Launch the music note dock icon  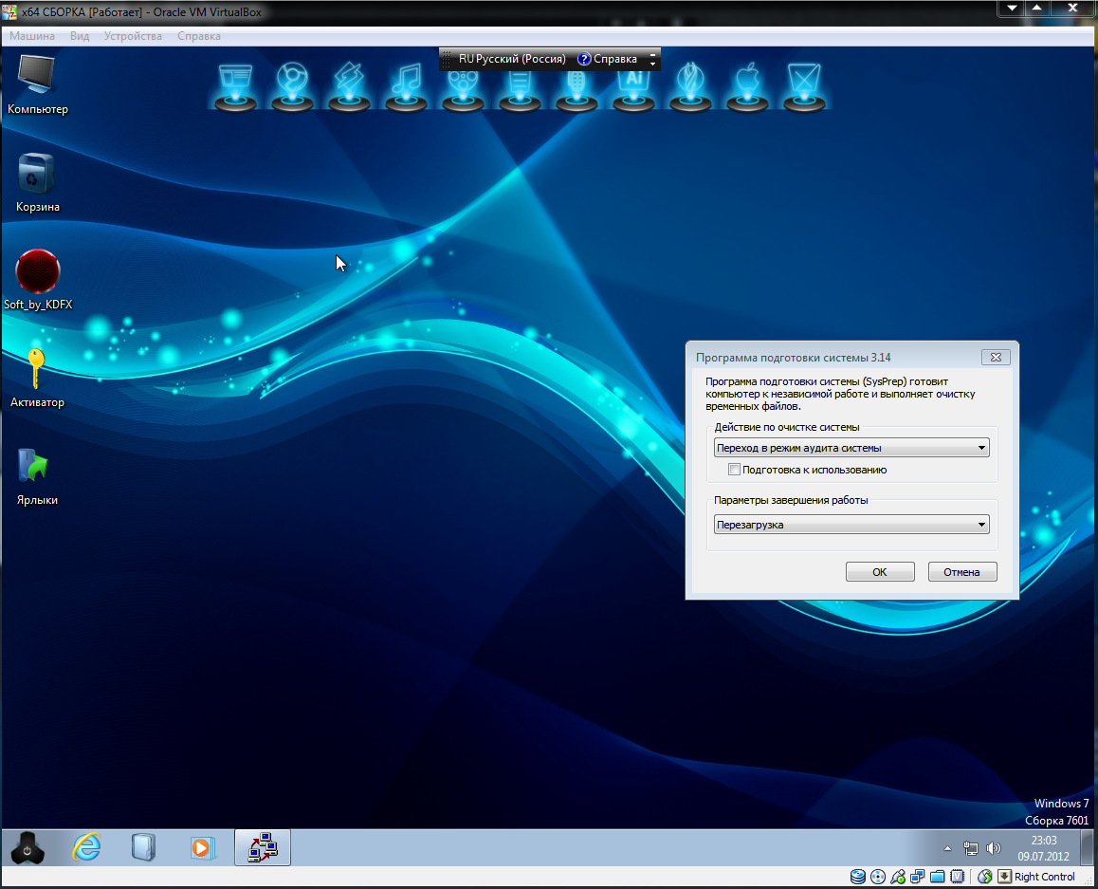click(x=406, y=86)
